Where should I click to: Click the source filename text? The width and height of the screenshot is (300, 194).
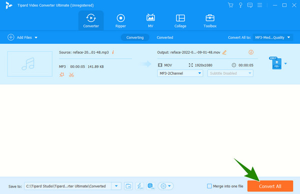point(90,52)
